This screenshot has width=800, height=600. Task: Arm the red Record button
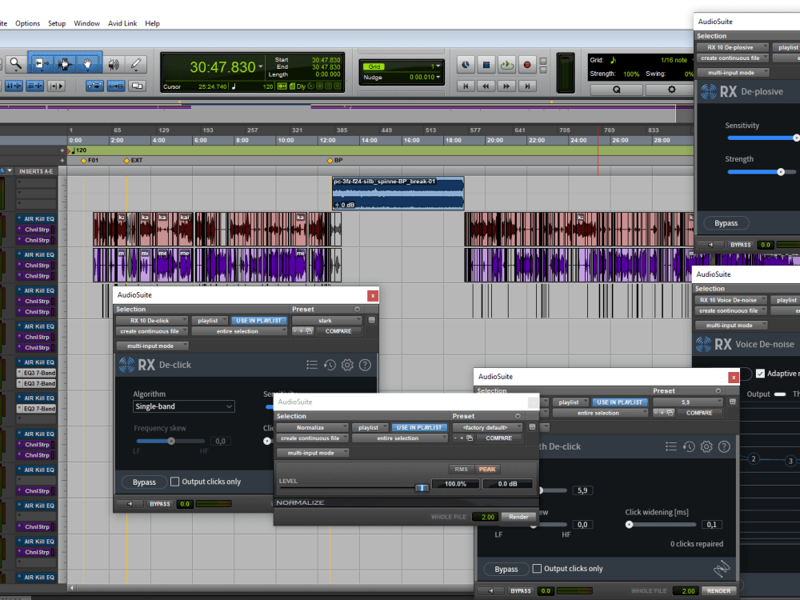tap(527, 65)
